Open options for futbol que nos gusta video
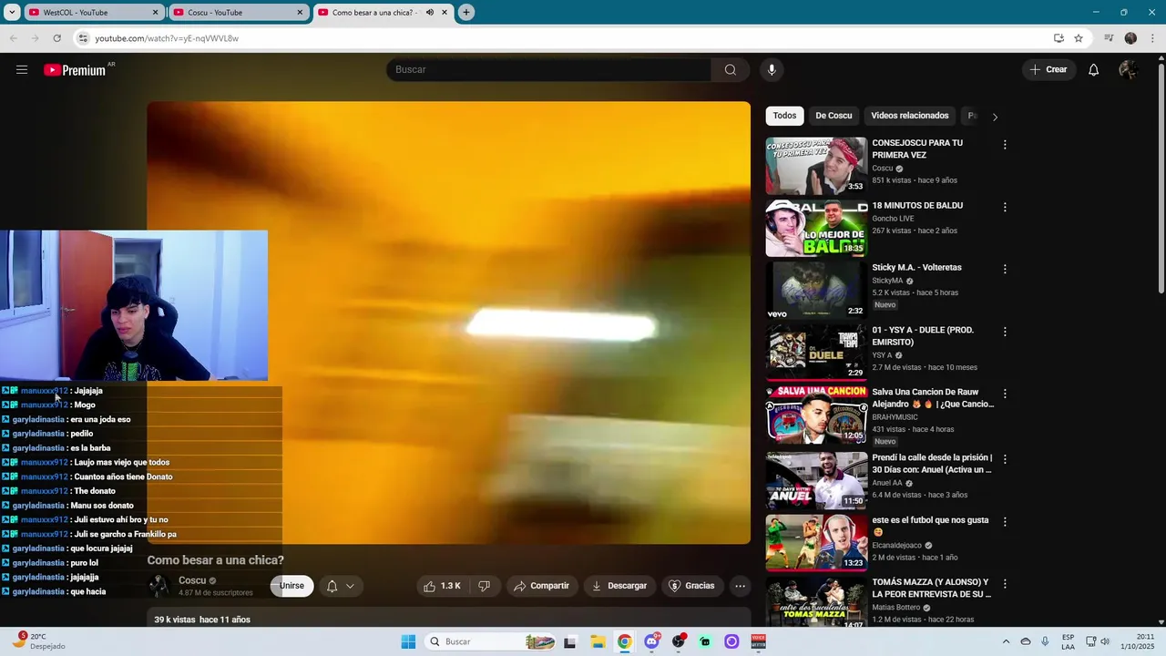The width and height of the screenshot is (1166, 656). 1005,522
